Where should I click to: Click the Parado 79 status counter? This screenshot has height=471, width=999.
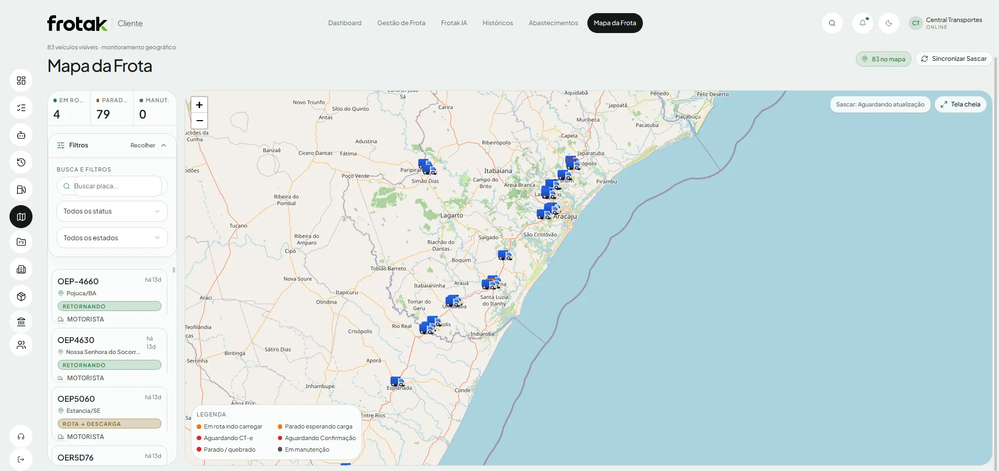(112, 109)
